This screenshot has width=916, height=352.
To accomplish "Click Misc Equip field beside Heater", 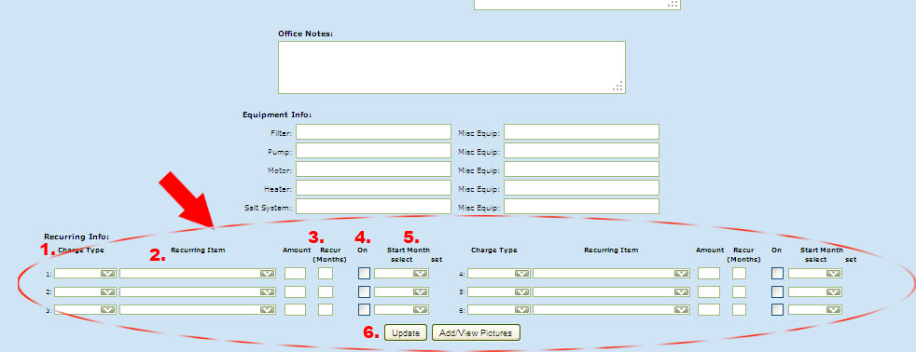I will [581, 188].
